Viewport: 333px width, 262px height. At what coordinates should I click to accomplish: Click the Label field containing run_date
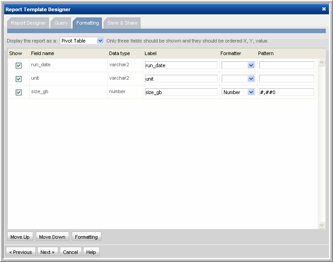181,65
